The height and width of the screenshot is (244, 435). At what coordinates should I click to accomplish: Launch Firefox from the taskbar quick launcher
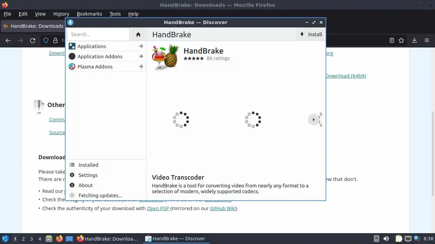click(x=59, y=239)
